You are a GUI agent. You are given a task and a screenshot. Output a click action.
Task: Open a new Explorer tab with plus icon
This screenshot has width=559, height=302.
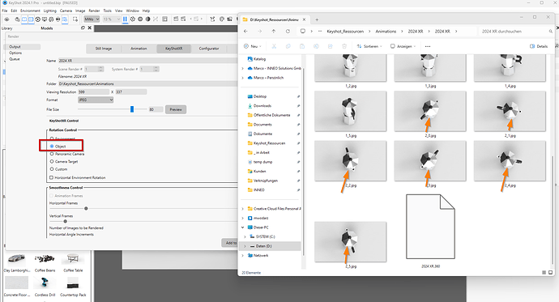point(317,19)
